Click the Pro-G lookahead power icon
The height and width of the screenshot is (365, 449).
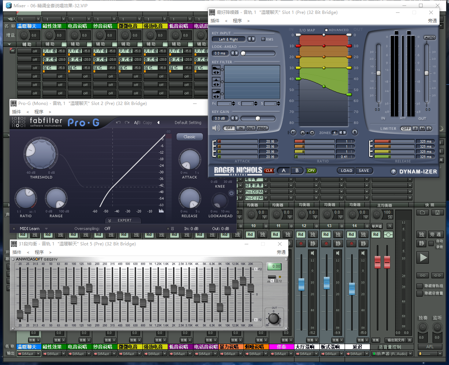(231, 193)
